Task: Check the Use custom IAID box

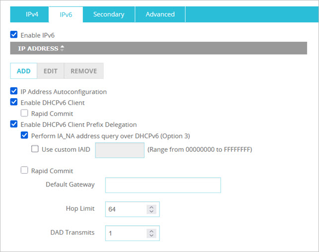Action: [35, 149]
